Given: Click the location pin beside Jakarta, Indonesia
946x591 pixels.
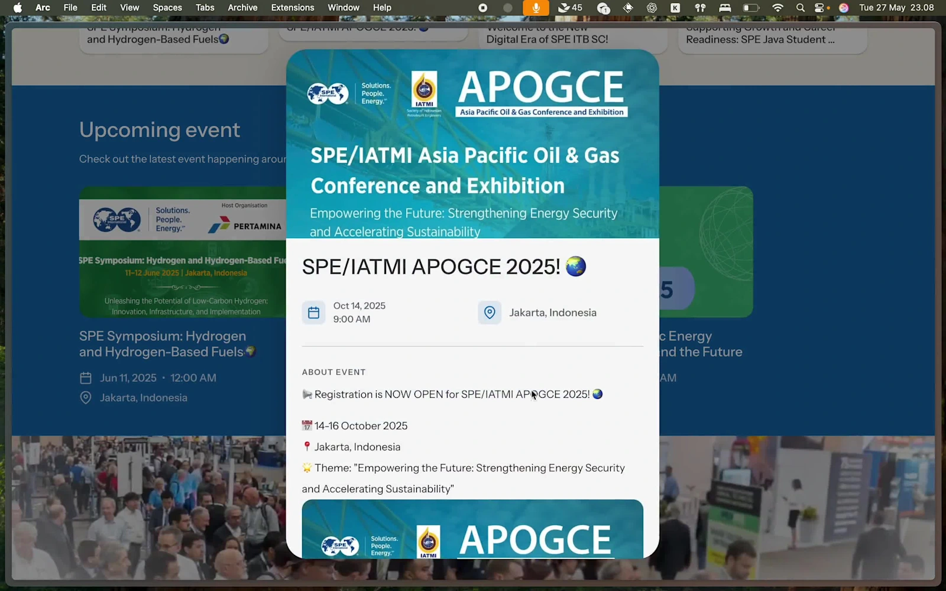Looking at the screenshot, I should 490,313.
